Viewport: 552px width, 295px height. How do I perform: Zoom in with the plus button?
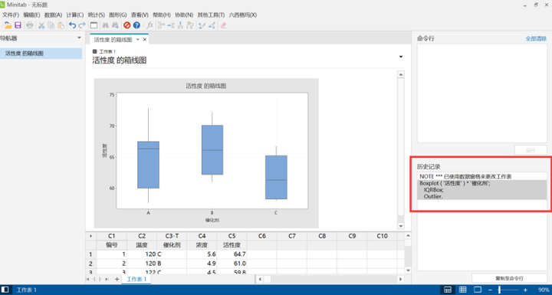525,290
